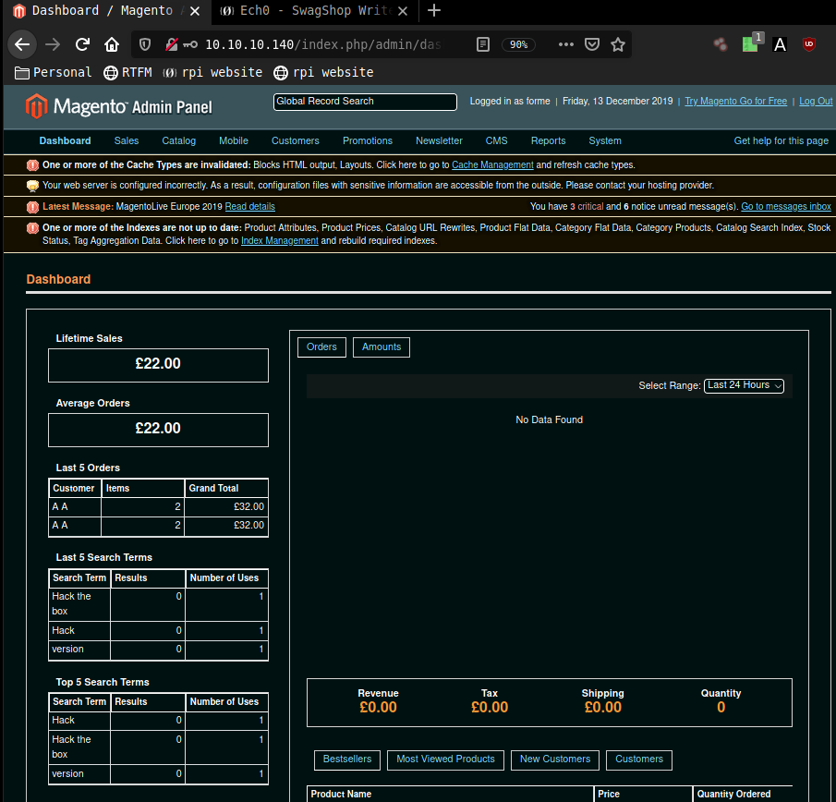Open the CMS menu

point(496,140)
